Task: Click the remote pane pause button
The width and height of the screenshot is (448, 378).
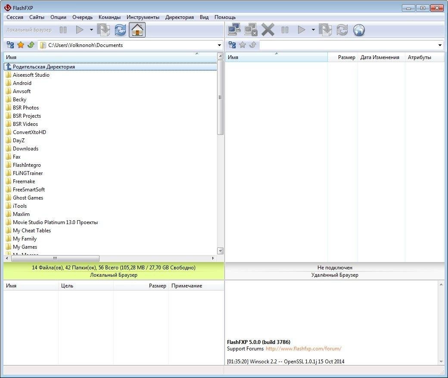Action: [x=285, y=30]
